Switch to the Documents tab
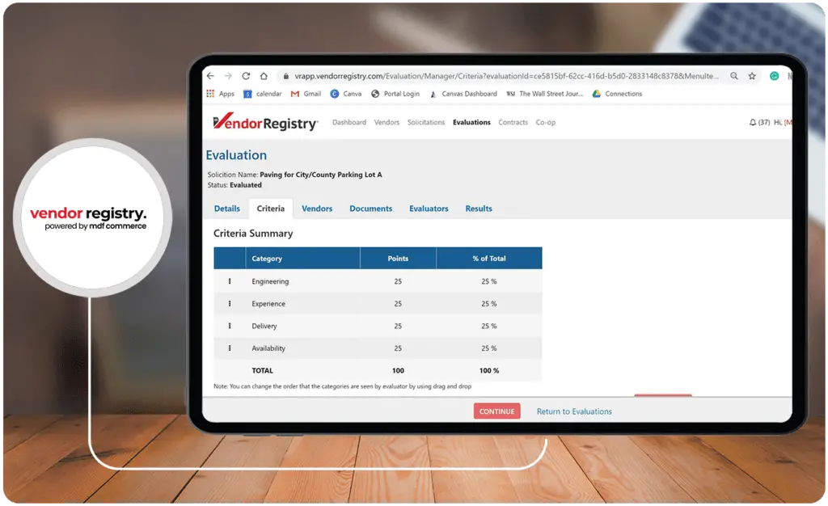The width and height of the screenshot is (828, 506). [x=370, y=209]
